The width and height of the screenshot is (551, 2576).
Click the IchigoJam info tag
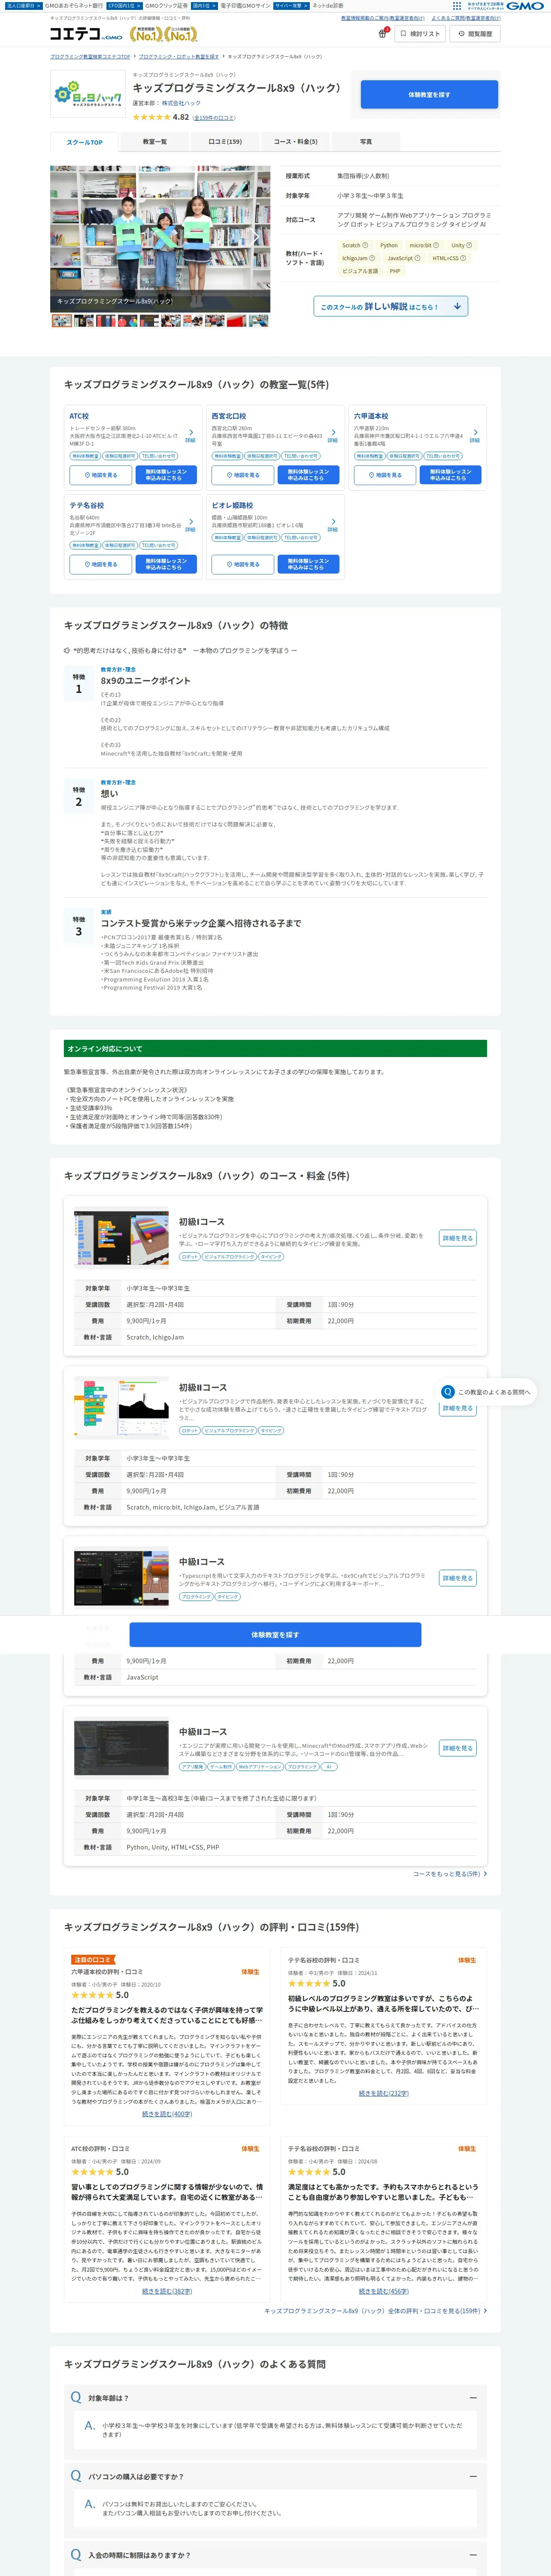pos(358,258)
